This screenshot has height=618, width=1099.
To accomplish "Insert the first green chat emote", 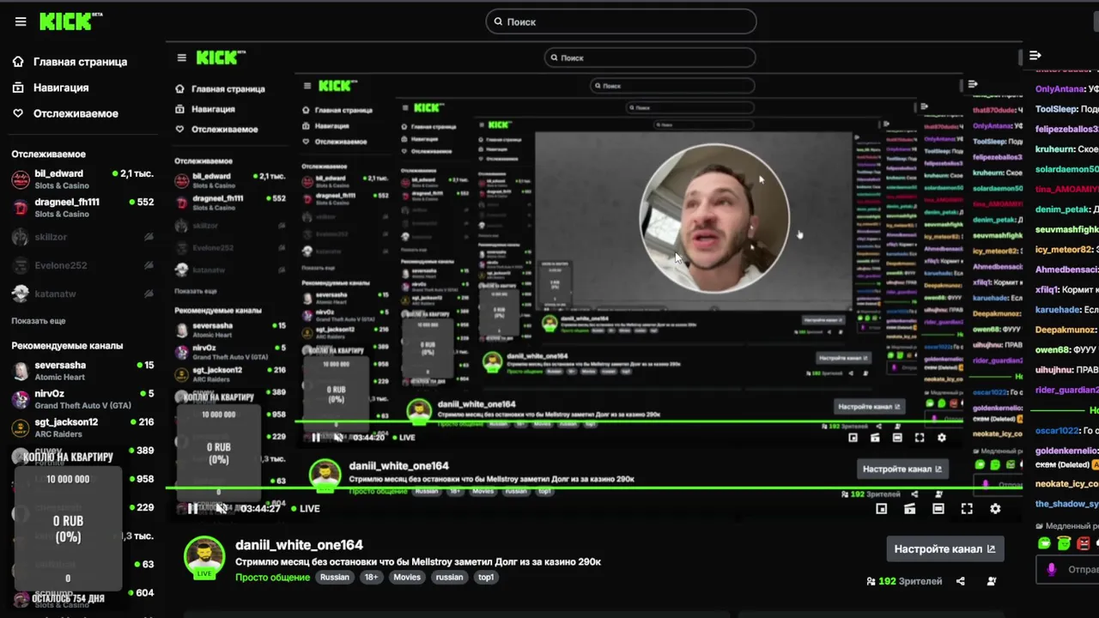I will (1044, 543).
